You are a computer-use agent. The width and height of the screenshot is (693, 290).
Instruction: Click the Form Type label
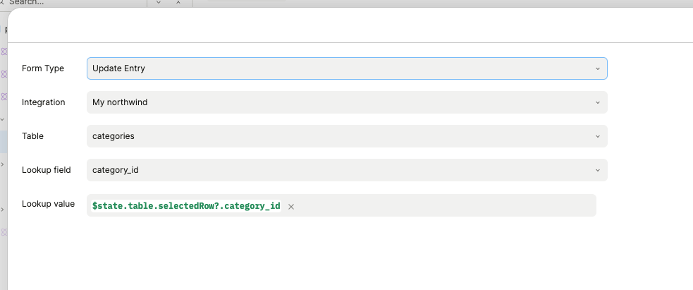coord(43,68)
